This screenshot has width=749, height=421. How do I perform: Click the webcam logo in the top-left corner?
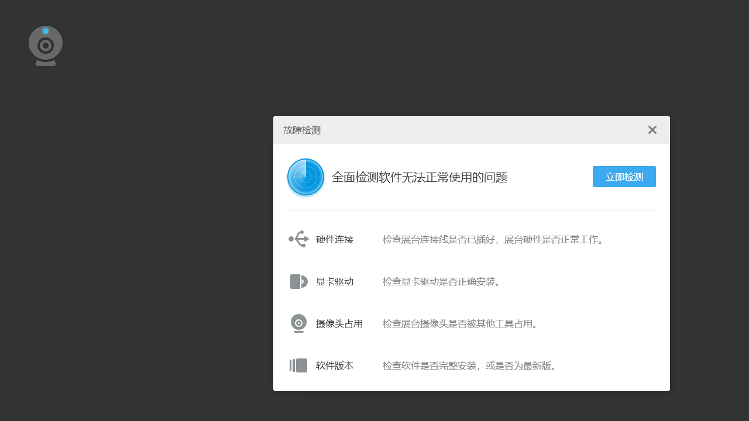click(46, 46)
